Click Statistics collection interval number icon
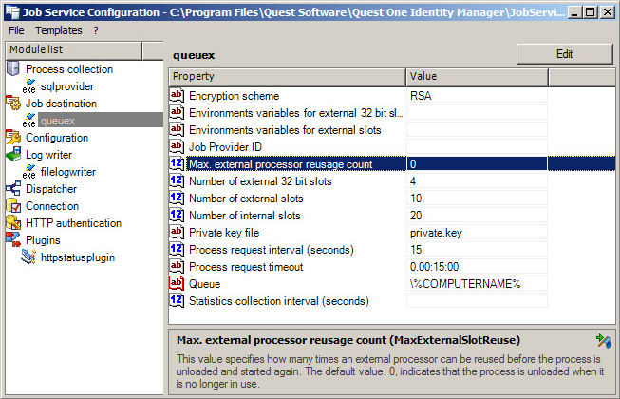 coord(177,300)
